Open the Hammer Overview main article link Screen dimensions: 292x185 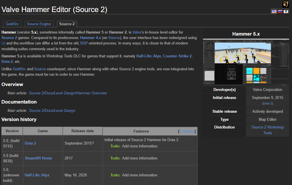click(68, 93)
